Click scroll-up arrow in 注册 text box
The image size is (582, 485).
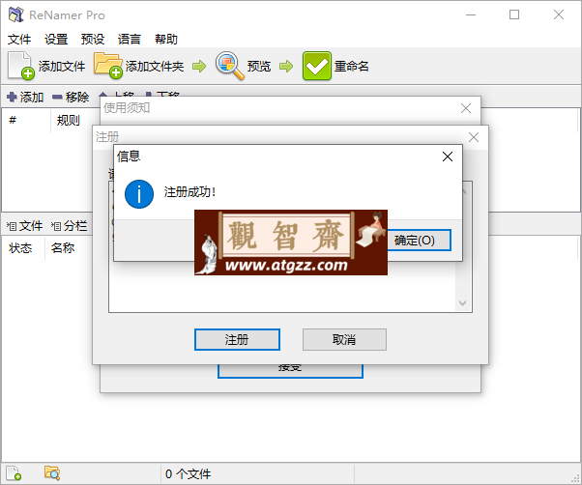click(464, 191)
